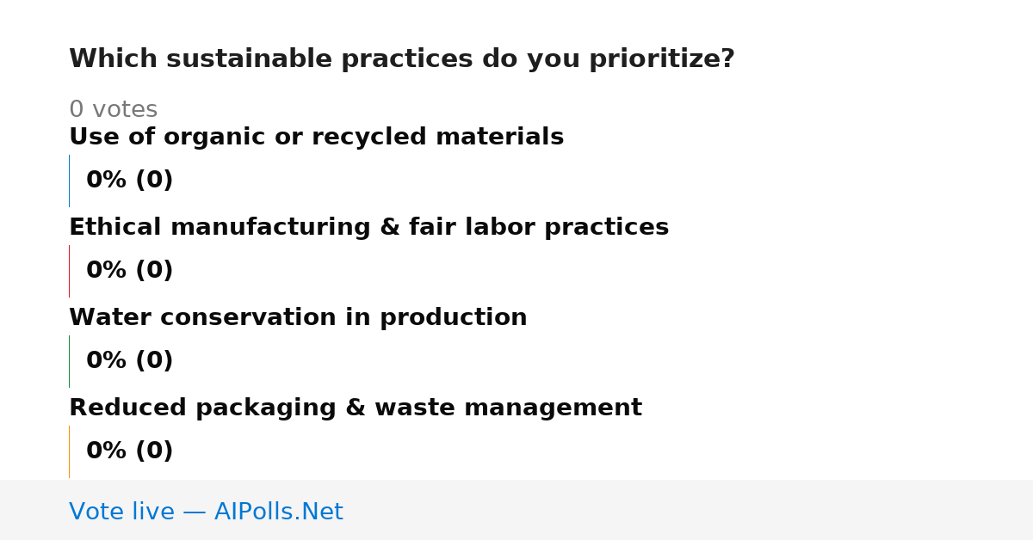
Task: Select 'Water conservation in production' option
Action: click(298, 318)
